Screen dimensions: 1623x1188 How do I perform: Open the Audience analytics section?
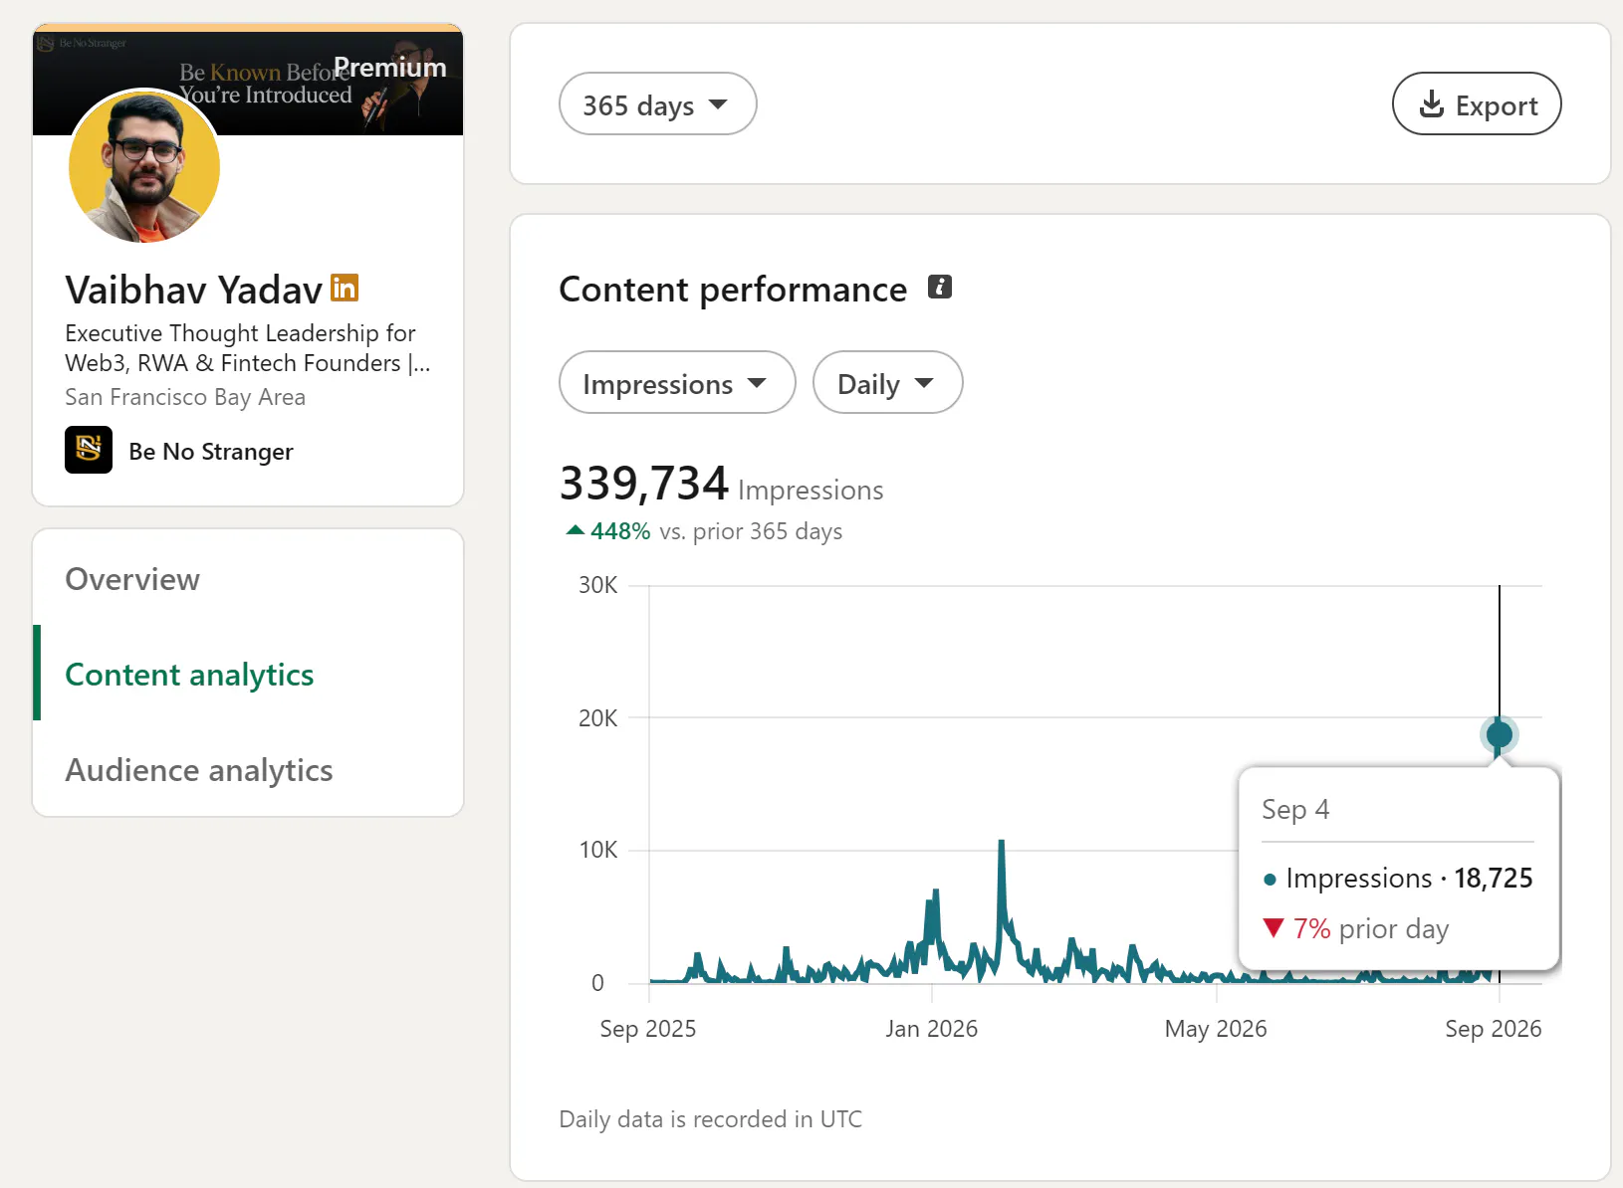click(x=199, y=770)
